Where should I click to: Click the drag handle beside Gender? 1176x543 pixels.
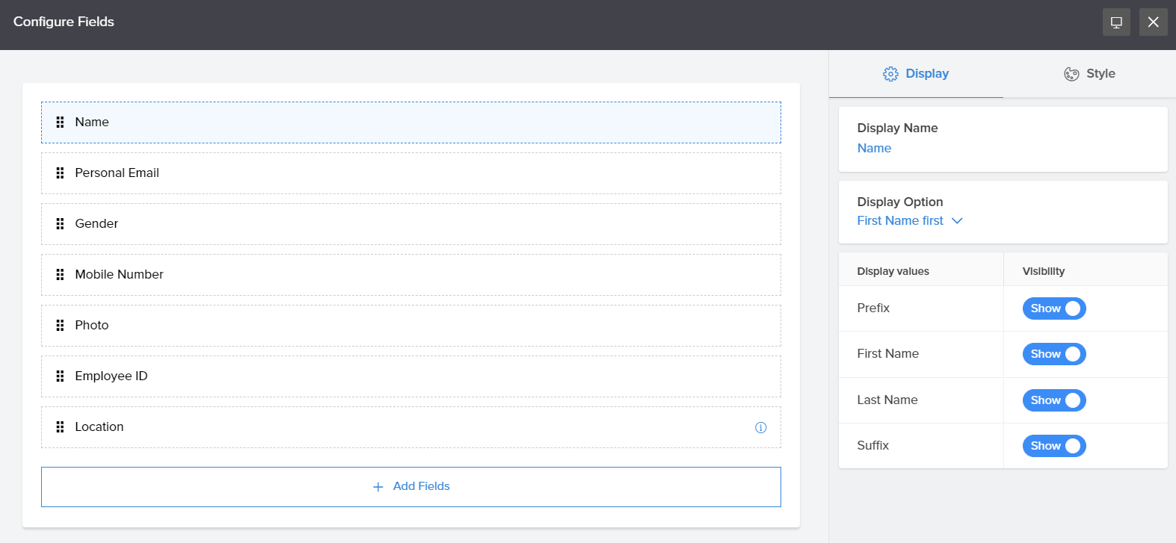pos(60,224)
